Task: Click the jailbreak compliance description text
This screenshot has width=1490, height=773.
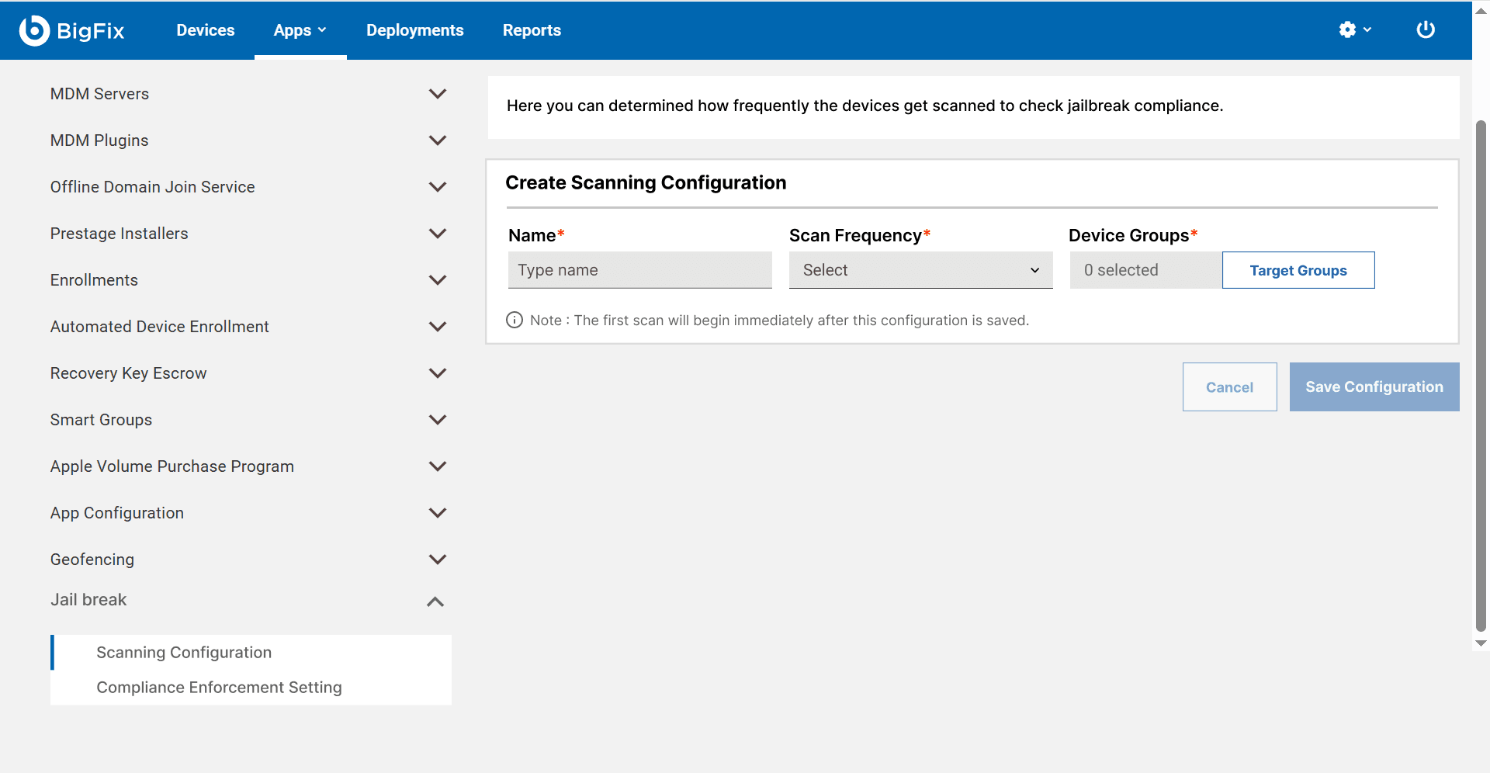Action: tap(865, 106)
